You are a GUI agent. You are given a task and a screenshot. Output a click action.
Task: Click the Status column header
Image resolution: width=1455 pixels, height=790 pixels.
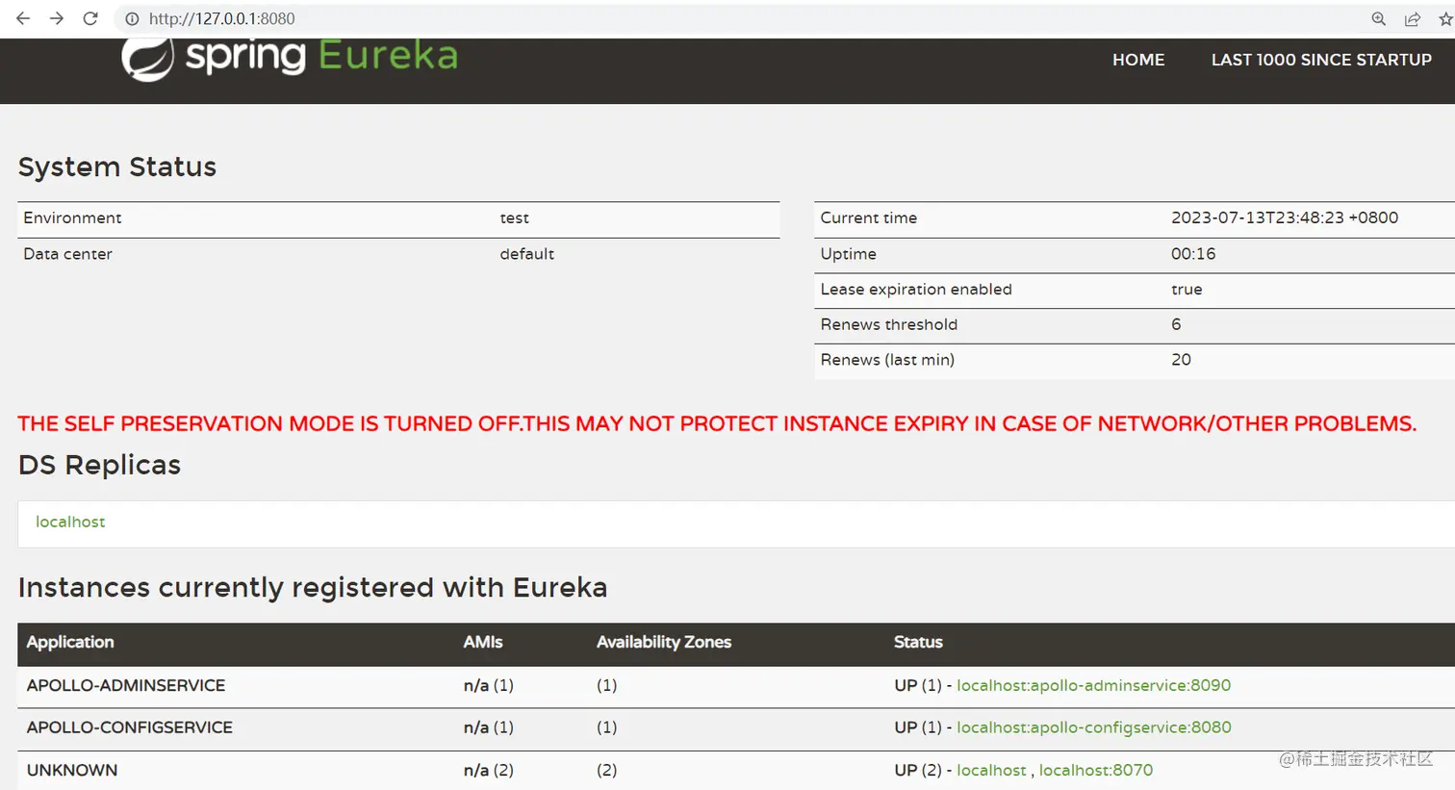(918, 642)
